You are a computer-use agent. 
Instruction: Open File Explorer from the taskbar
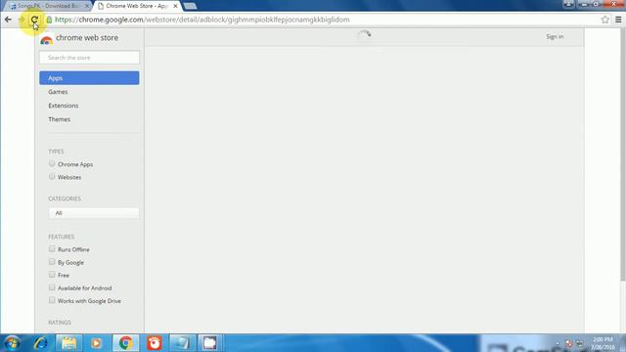(x=68, y=343)
